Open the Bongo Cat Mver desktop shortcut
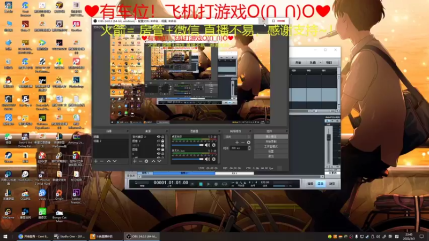 click(59, 216)
